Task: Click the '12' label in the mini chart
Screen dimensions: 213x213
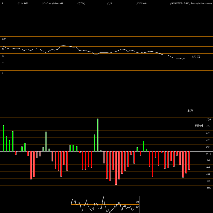Action: tap(137, 207)
